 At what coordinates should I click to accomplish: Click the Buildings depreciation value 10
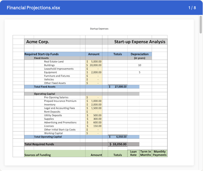click(x=139, y=65)
